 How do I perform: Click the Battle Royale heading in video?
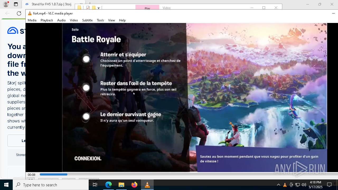pyautogui.click(x=96, y=39)
